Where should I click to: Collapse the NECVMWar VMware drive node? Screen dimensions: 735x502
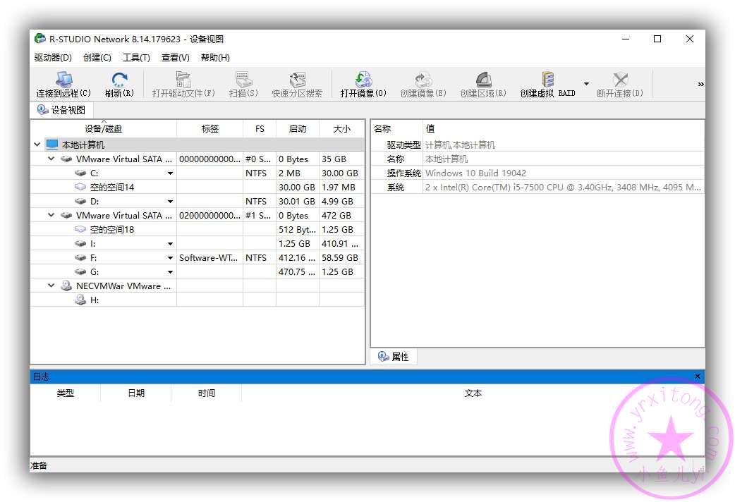point(51,286)
